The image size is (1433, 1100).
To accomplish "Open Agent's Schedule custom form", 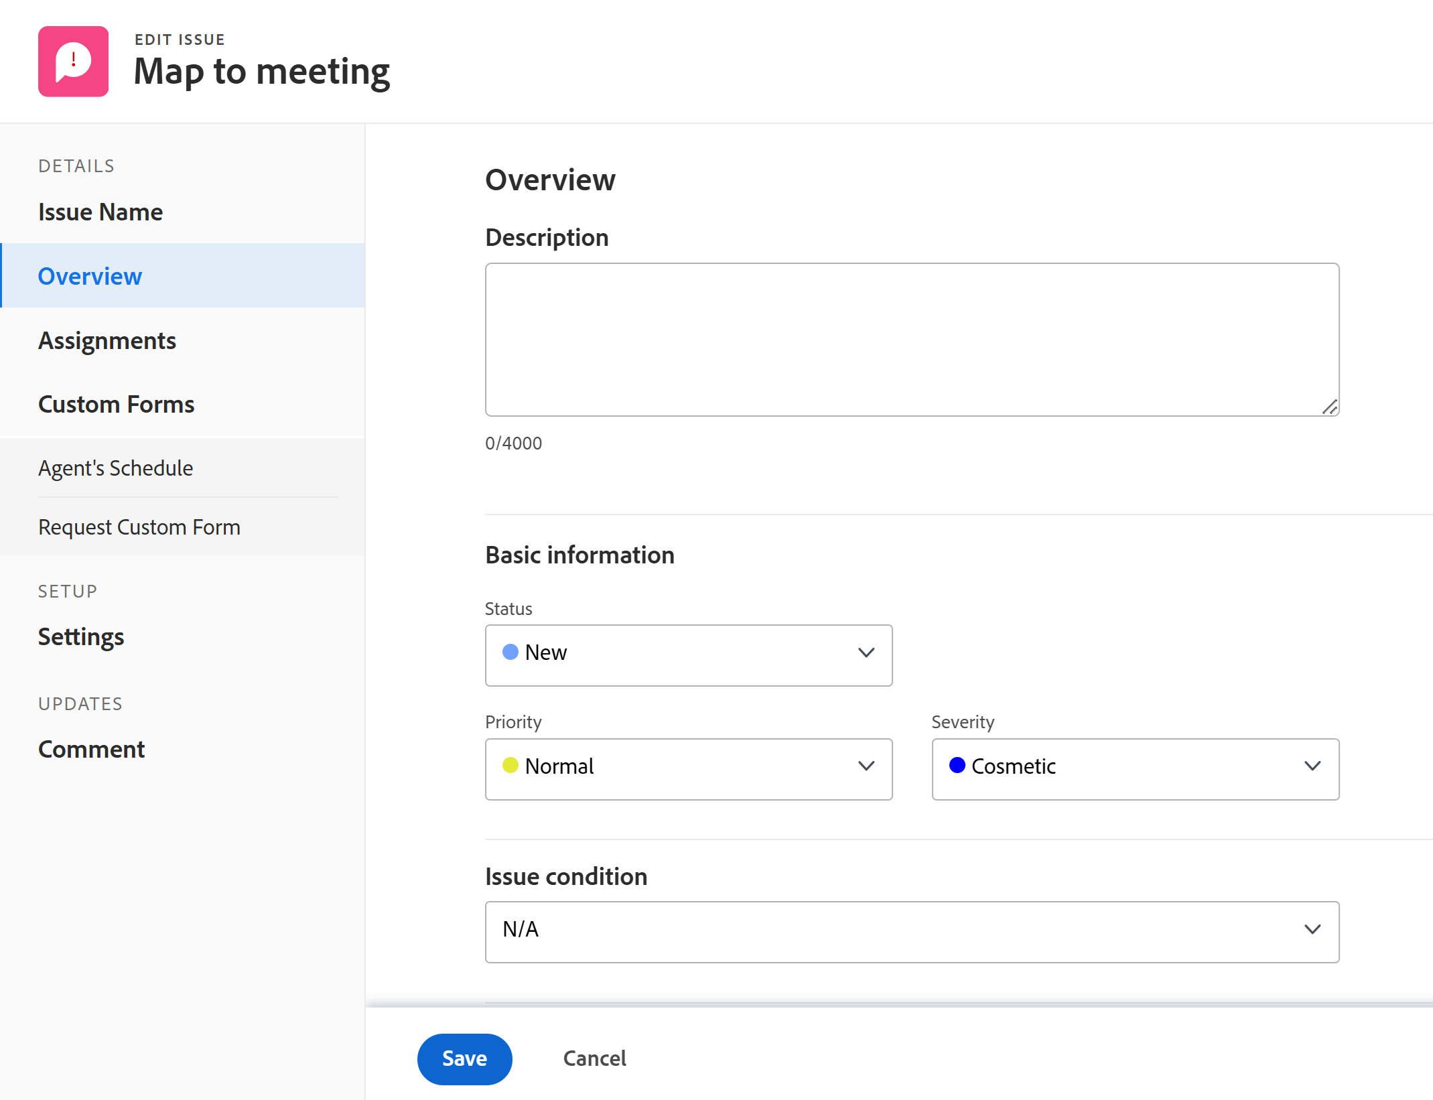I will pos(115,468).
